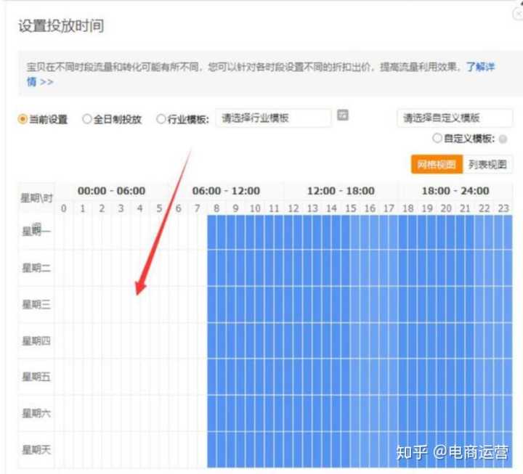This screenshot has width=523, height=474.
Task: Click the blue Monday 12 o'clock cell
Action: [293, 232]
